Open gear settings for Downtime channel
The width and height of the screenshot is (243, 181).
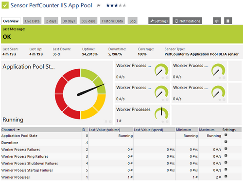(x=226, y=142)
